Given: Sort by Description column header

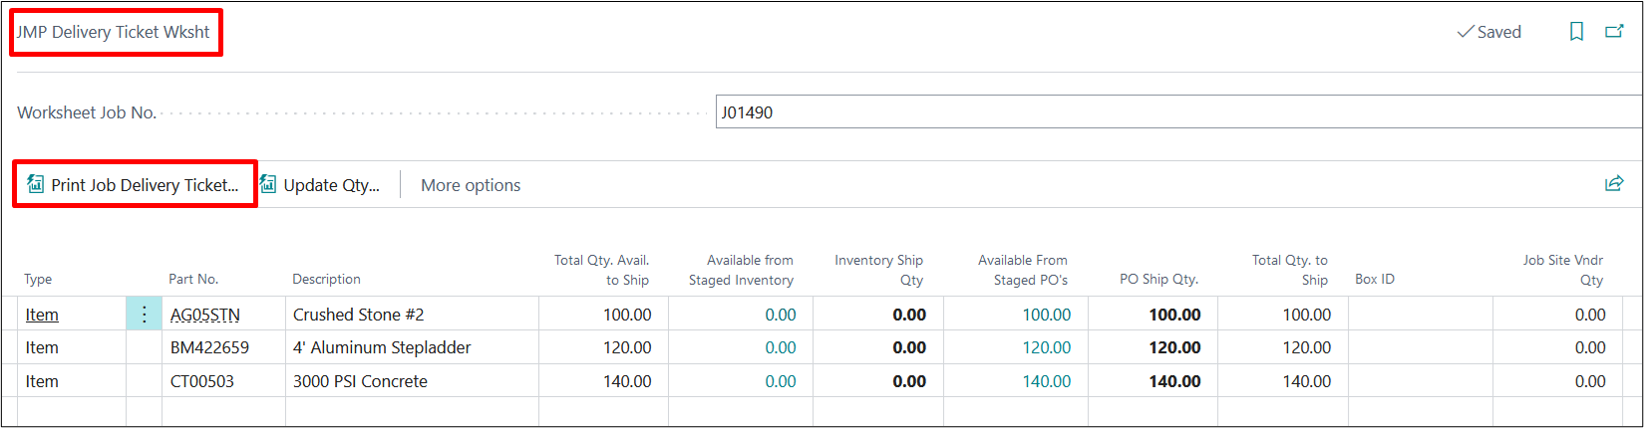Looking at the screenshot, I should click(326, 280).
